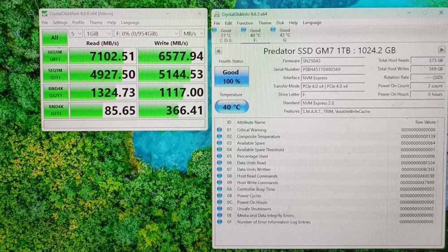
Task: Click status dot for Data Units Written
Action: pyautogui.click(x=220, y=169)
